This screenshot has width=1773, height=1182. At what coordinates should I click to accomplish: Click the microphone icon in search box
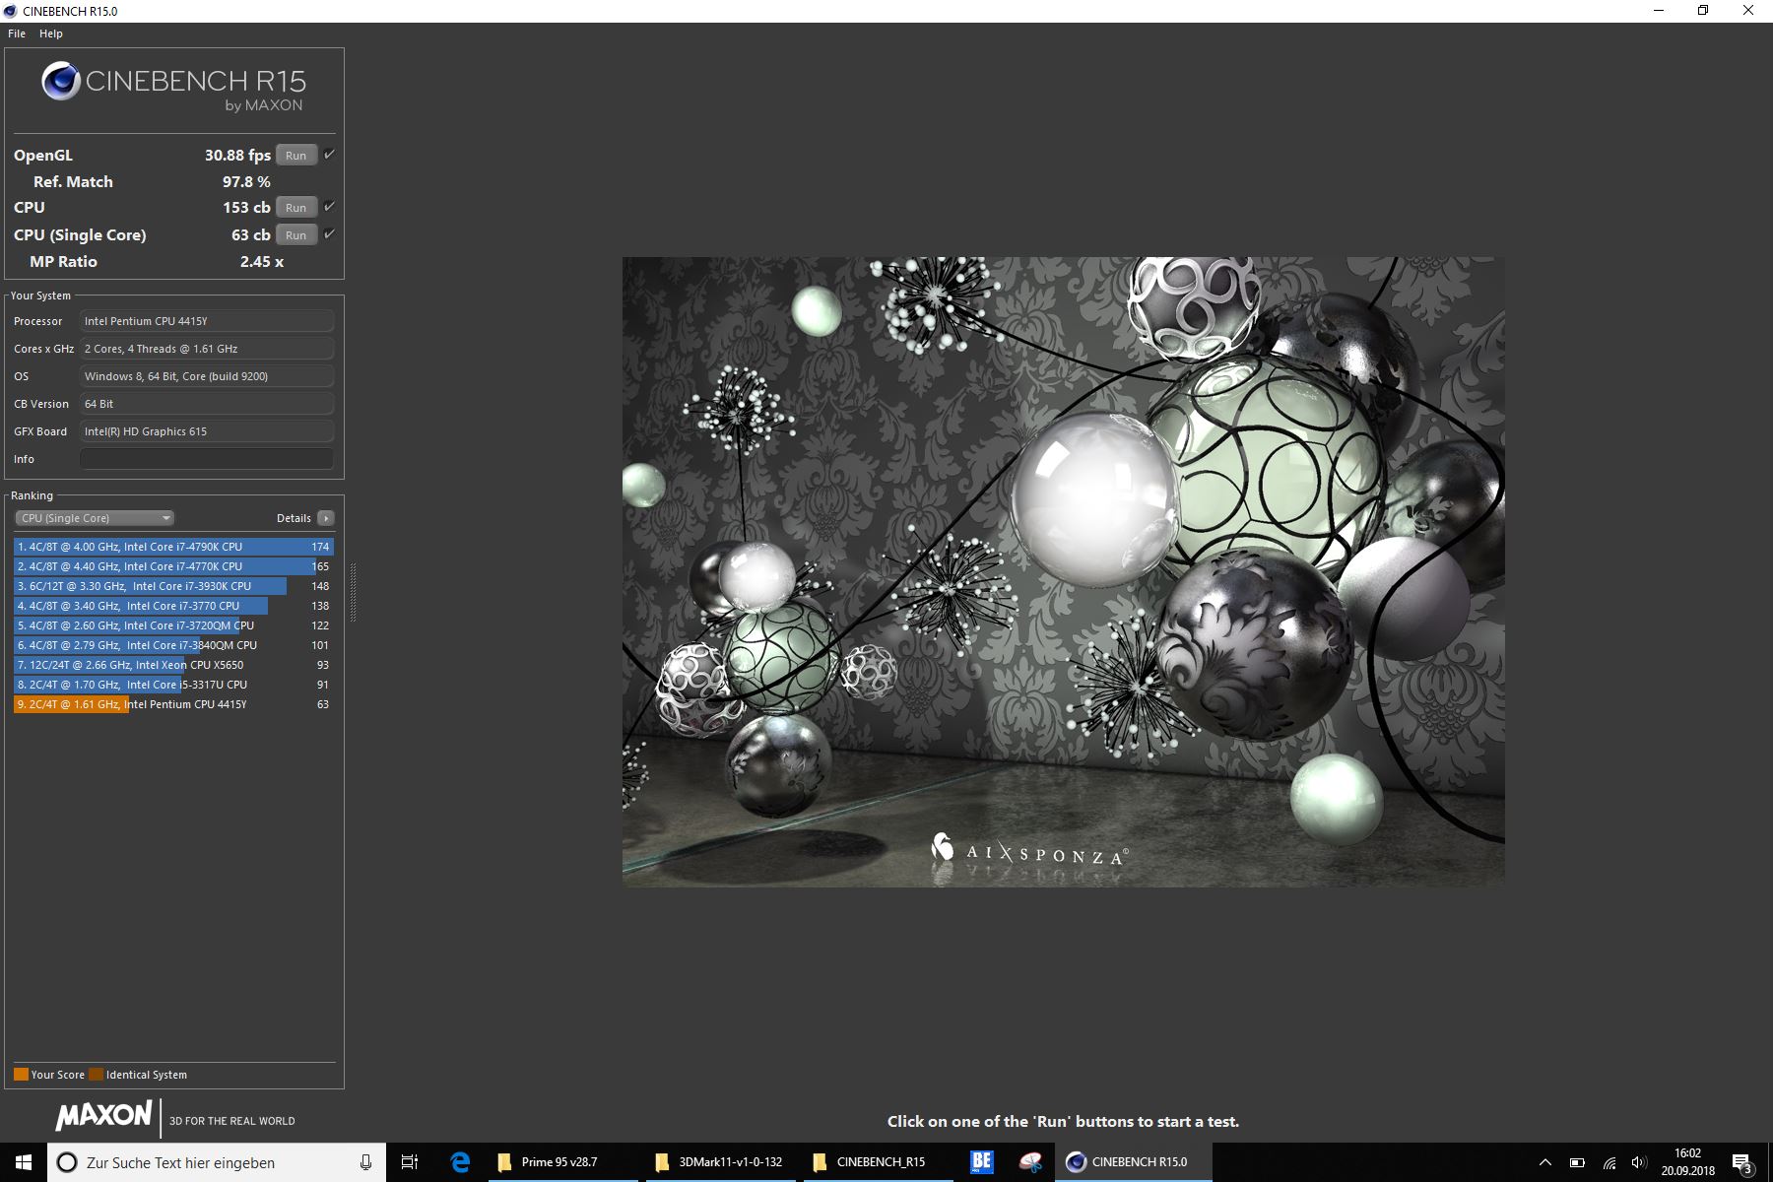[x=365, y=1162]
